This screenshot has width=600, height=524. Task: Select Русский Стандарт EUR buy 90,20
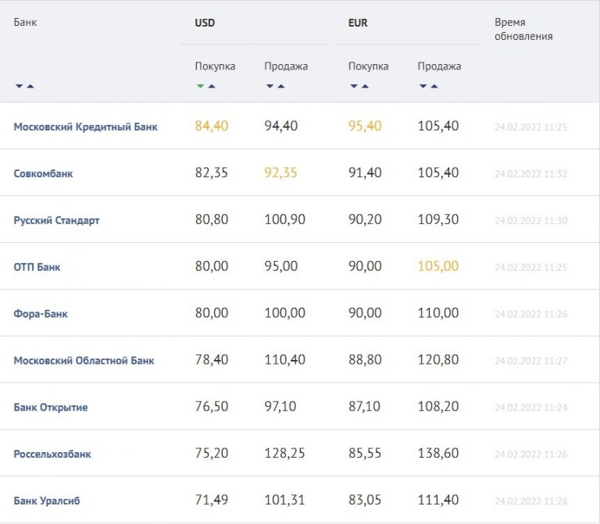pyautogui.click(x=365, y=219)
